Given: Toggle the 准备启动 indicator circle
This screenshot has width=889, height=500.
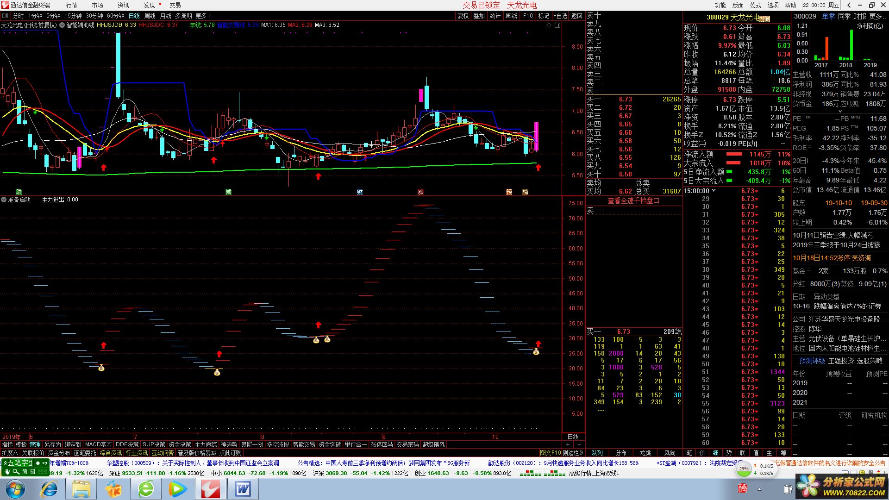Looking at the screenshot, I should tap(4, 200).
